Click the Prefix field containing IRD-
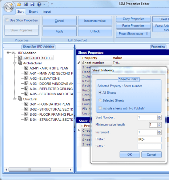The width and height of the screenshot is (169, 180). [150, 139]
